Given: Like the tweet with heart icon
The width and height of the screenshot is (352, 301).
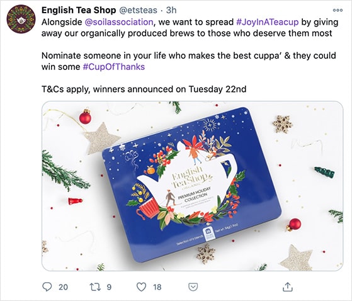Looking at the screenshot, I should [x=142, y=287].
